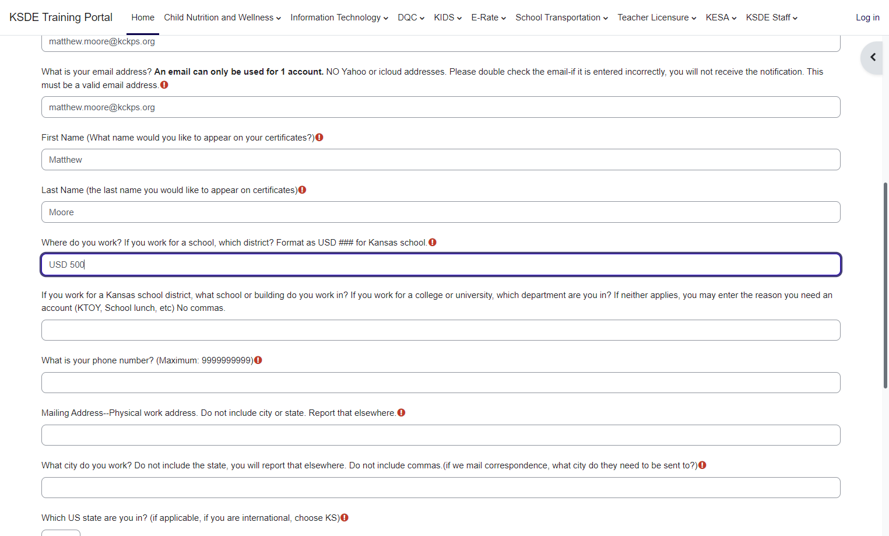Screen dimensions: 889x536
Task: Click the page vertical scrollbar
Action: 886,286
